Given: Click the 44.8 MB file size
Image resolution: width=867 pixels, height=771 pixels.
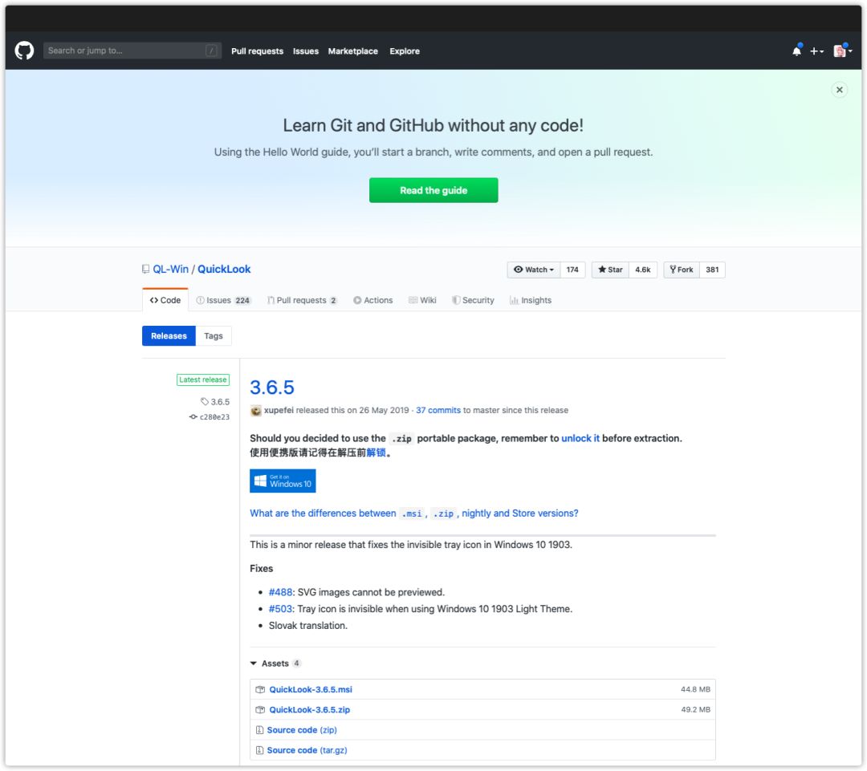Looking at the screenshot, I should pos(695,689).
